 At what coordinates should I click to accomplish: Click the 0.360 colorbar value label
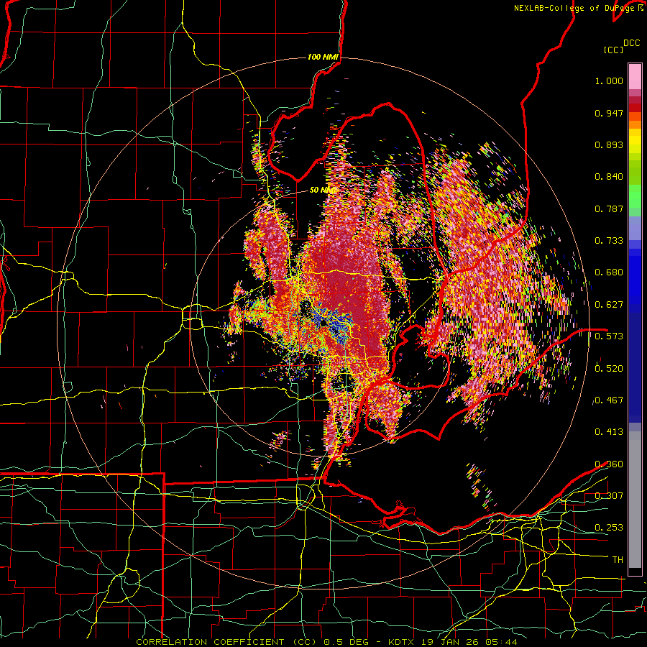[609, 464]
